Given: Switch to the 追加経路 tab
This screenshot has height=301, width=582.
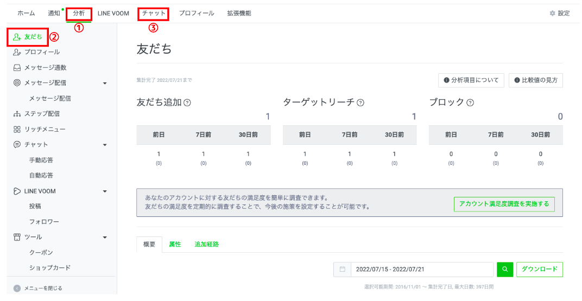Looking at the screenshot, I should click(x=206, y=244).
